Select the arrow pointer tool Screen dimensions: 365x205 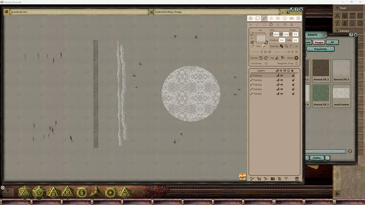pos(251,25)
